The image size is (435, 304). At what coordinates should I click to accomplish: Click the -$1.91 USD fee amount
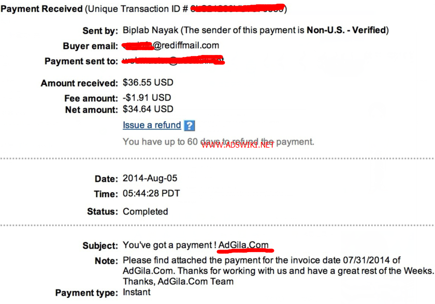(147, 98)
